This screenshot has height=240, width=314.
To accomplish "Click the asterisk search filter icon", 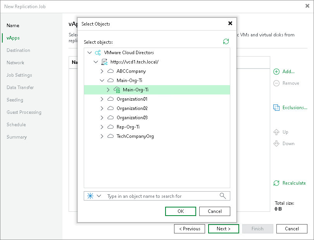I will (90, 196).
